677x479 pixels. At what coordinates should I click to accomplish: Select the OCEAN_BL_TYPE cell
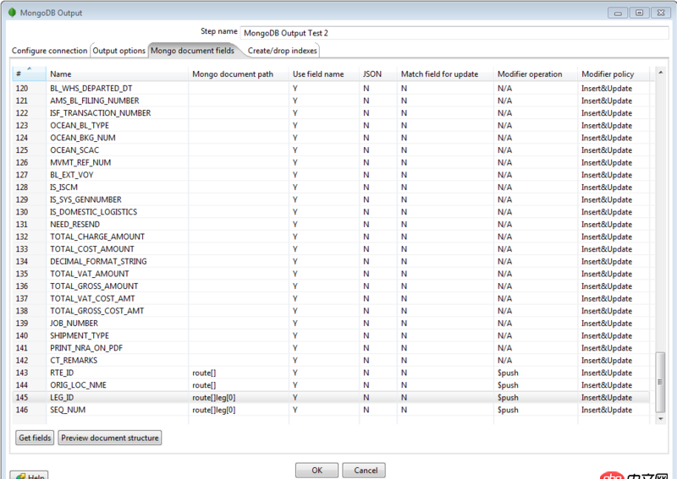coord(117,126)
